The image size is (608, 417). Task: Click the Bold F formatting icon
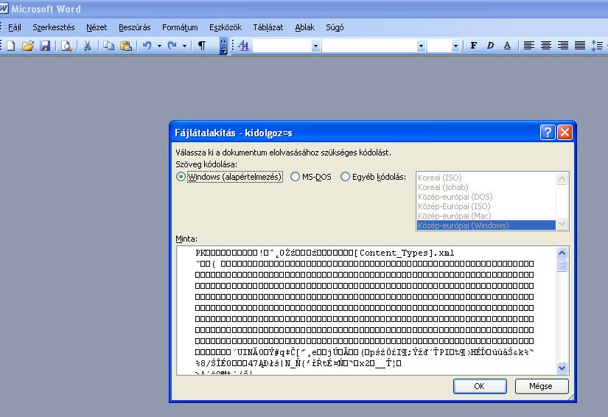474,46
